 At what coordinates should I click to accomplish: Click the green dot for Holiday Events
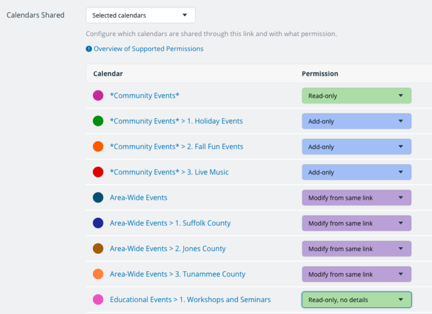pos(98,121)
